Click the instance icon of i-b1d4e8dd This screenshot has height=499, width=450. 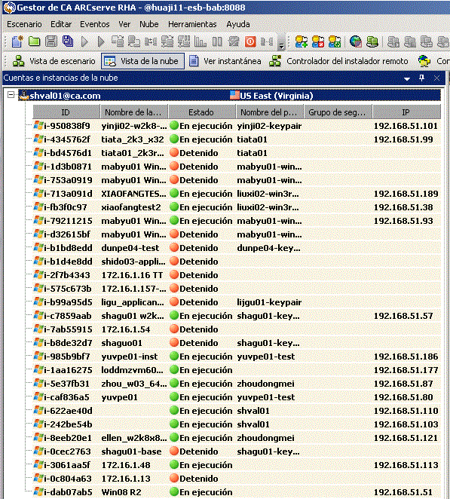click(x=38, y=262)
